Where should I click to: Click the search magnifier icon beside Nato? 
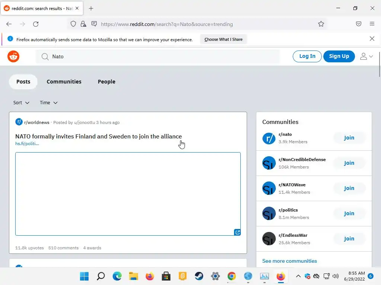click(x=45, y=56)
